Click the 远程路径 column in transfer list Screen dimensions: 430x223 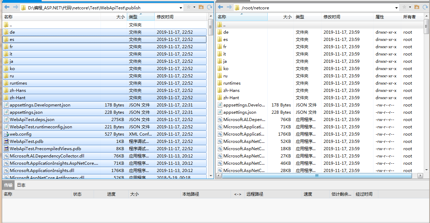pyautogui.click(x=273, y=194)
